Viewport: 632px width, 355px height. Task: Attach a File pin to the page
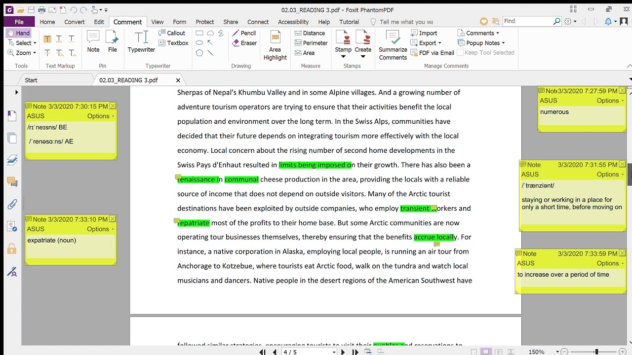(113, 41)
